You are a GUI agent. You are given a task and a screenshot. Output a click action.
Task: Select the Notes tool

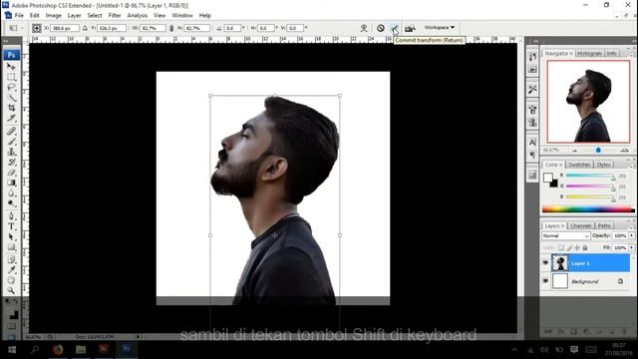pos(11,259)
